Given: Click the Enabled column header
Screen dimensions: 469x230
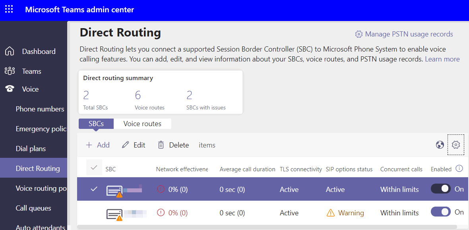Looking at the screenshot, I should pos(441,169).
